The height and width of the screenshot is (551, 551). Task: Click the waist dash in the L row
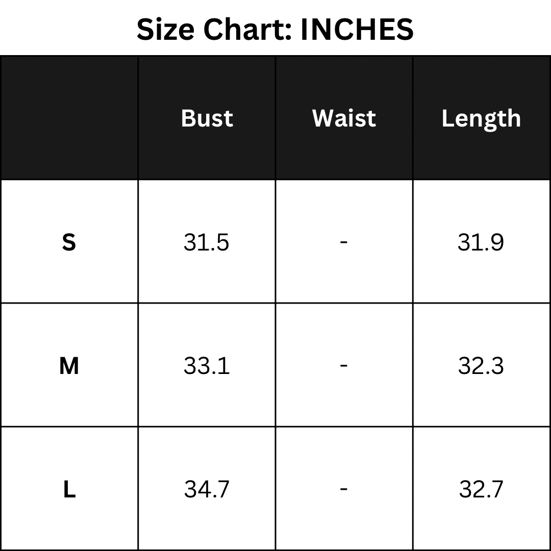point(344,489)
